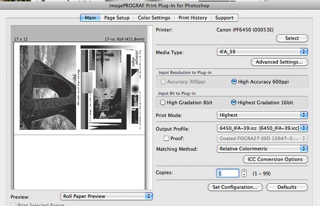Open the Media Type dropdown

tap(262, 52)
